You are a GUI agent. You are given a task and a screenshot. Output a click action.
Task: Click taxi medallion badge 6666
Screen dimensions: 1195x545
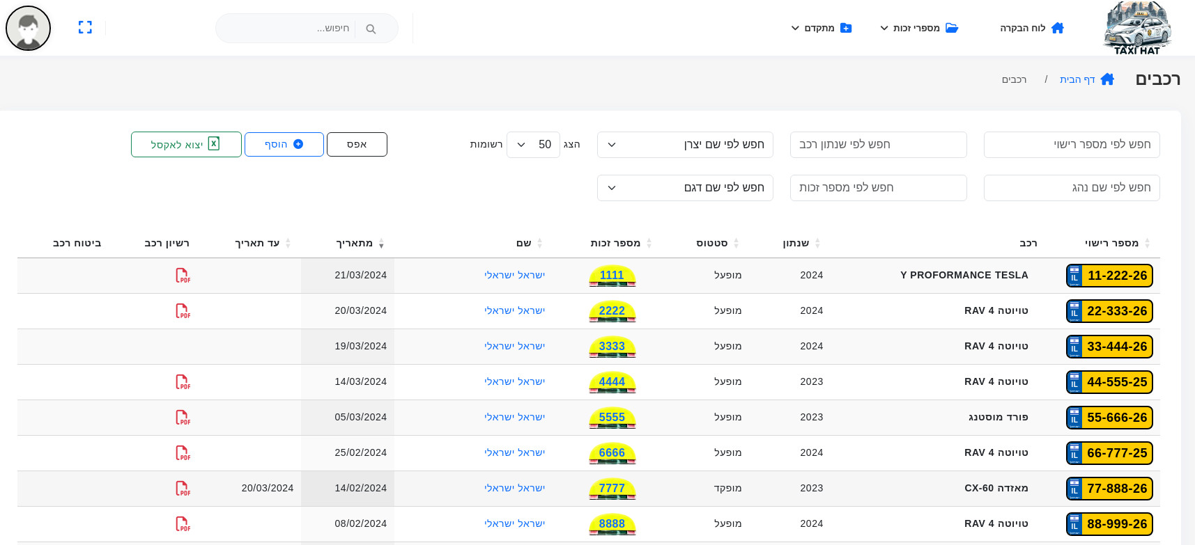[x=612, y=453]
